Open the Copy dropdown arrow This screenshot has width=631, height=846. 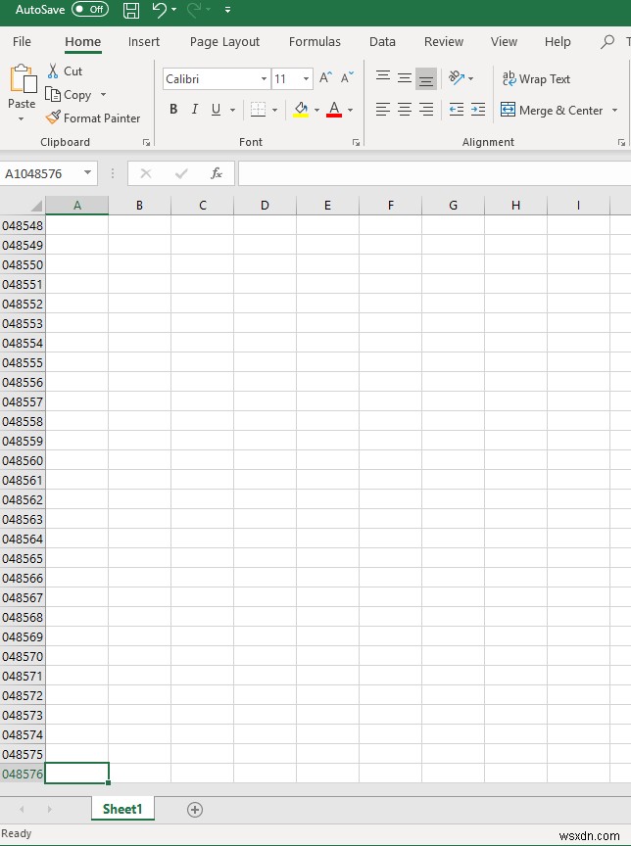click(x=103, y=95)
